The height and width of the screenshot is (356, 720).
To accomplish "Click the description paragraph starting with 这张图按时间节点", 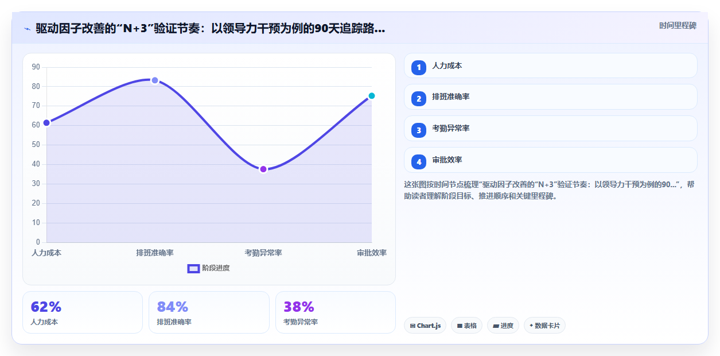I will 551,190.
